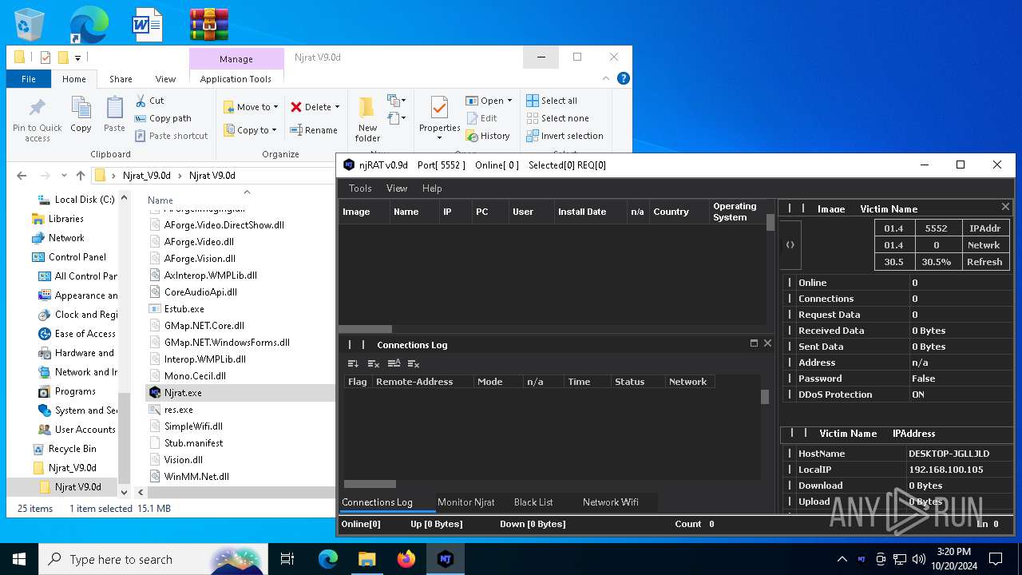Image resolution: width=1022 pixels, height=575 pixels.
Task: Select the Connections Log tab
Action: pos(377,502)
